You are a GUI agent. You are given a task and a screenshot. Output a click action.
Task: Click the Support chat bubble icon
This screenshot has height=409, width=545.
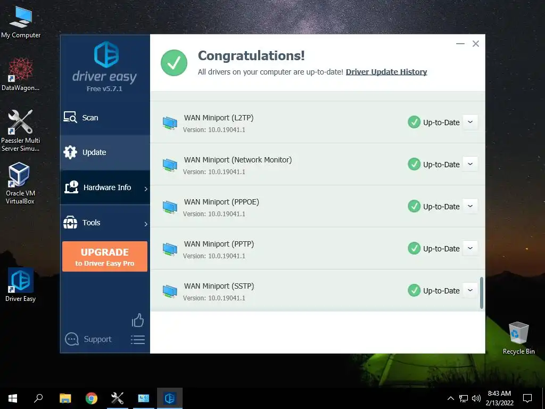click(x=72, y=339)
